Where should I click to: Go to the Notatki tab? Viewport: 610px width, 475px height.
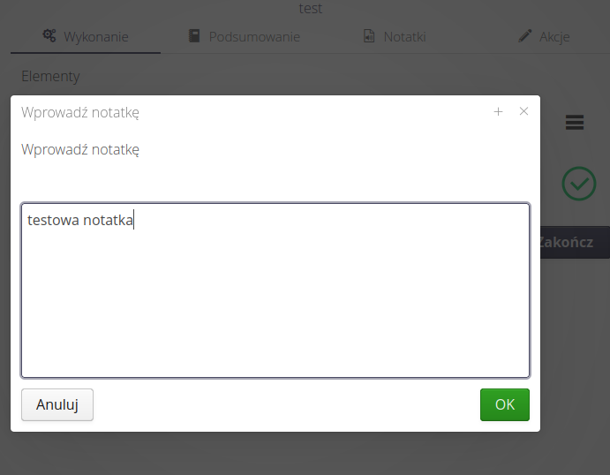tap(404, 37)
